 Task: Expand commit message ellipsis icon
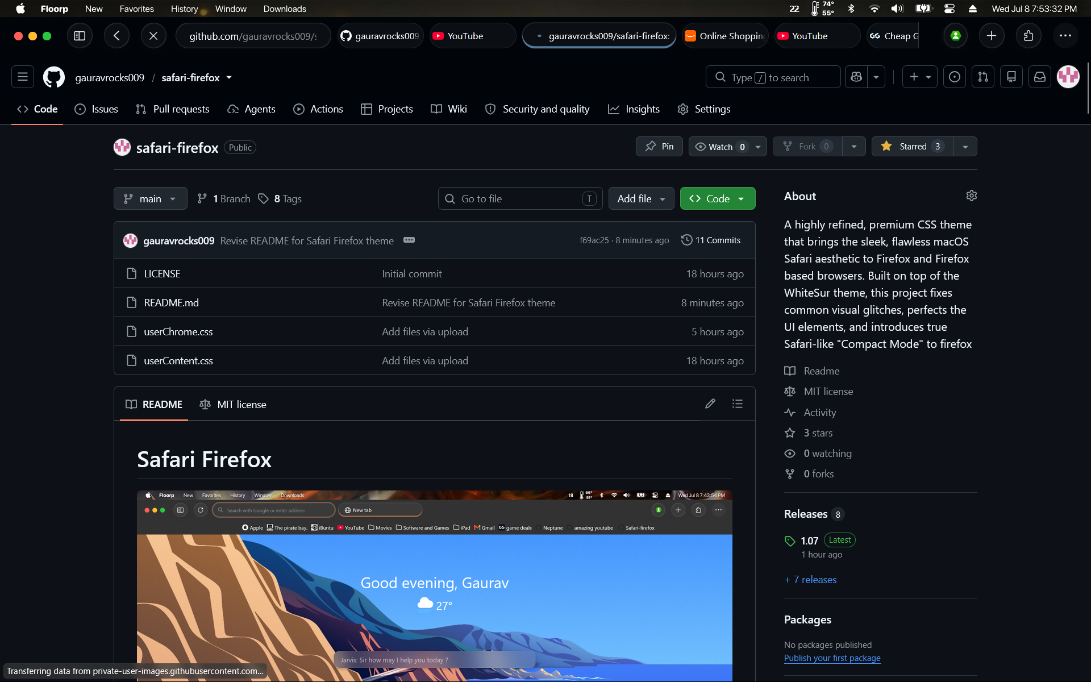click(409, 240)
